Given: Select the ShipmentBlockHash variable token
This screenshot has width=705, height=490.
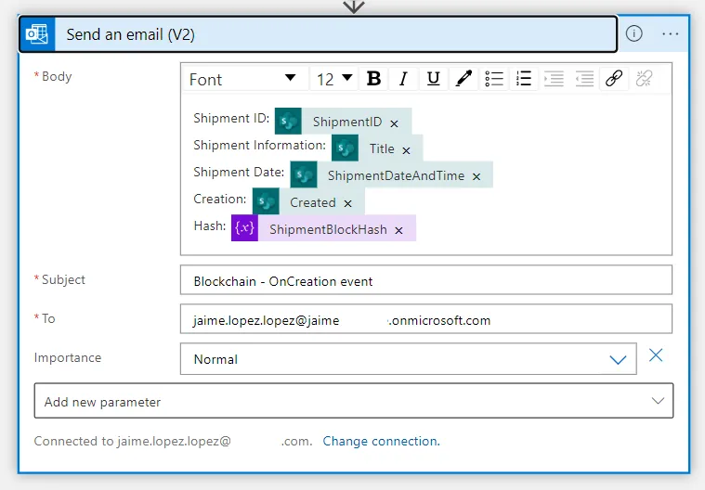Looking at the screenshot, I should [328, 229].
